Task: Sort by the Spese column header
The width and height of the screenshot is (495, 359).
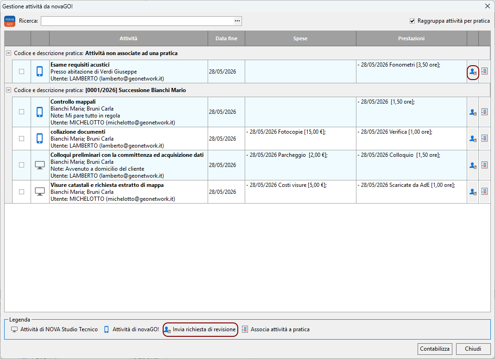Action: (x=300, y=38)
